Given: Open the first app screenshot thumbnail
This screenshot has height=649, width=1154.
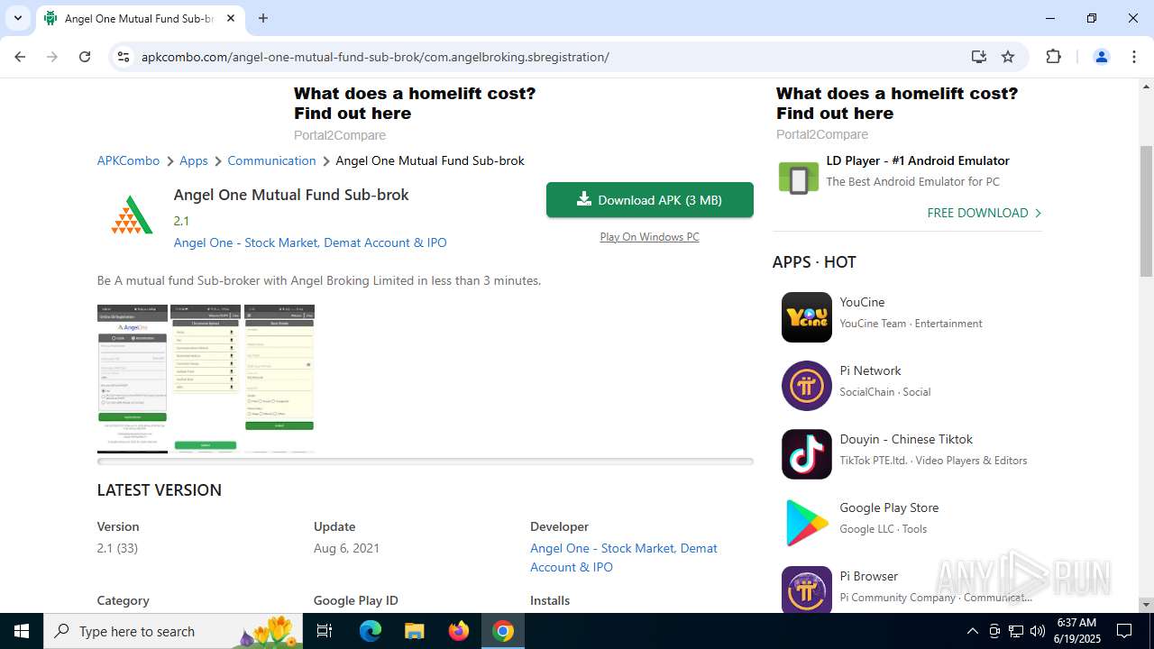Looking at the screenshot, I should tap(133, 379).
